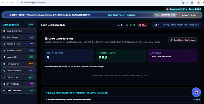Click the Favicon Generator globe icon

(4, 71)
